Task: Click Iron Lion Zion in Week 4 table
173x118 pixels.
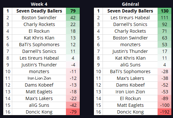Action: pyautogui.click(x=39, y=78)
